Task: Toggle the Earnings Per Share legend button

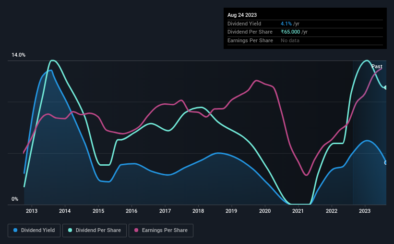Action: tap(161, 231)
